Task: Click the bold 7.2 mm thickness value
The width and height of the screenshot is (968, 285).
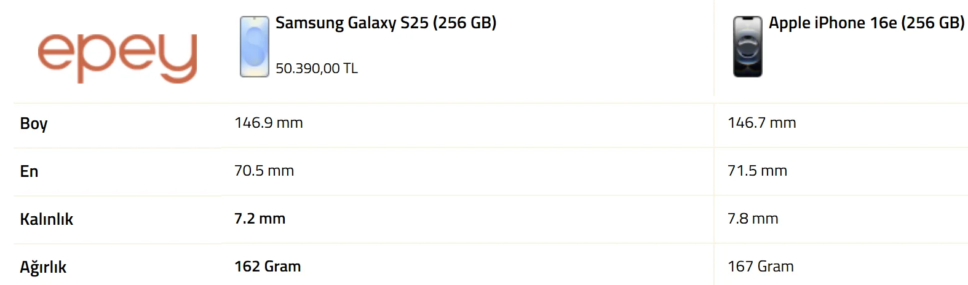Action: point(260,219)
